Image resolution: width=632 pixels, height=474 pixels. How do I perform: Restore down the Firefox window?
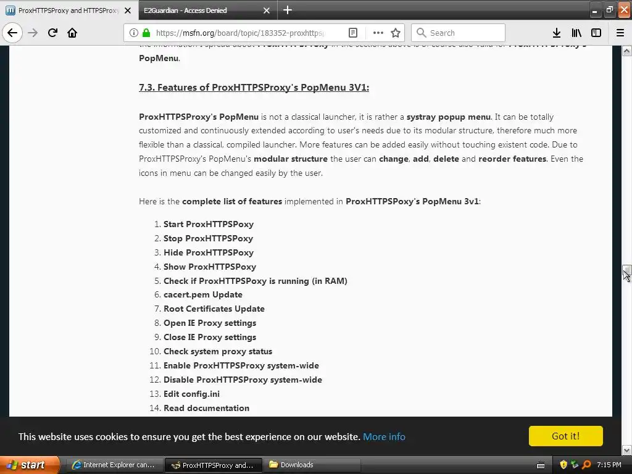pyautogui.click(x=609, y=10)
